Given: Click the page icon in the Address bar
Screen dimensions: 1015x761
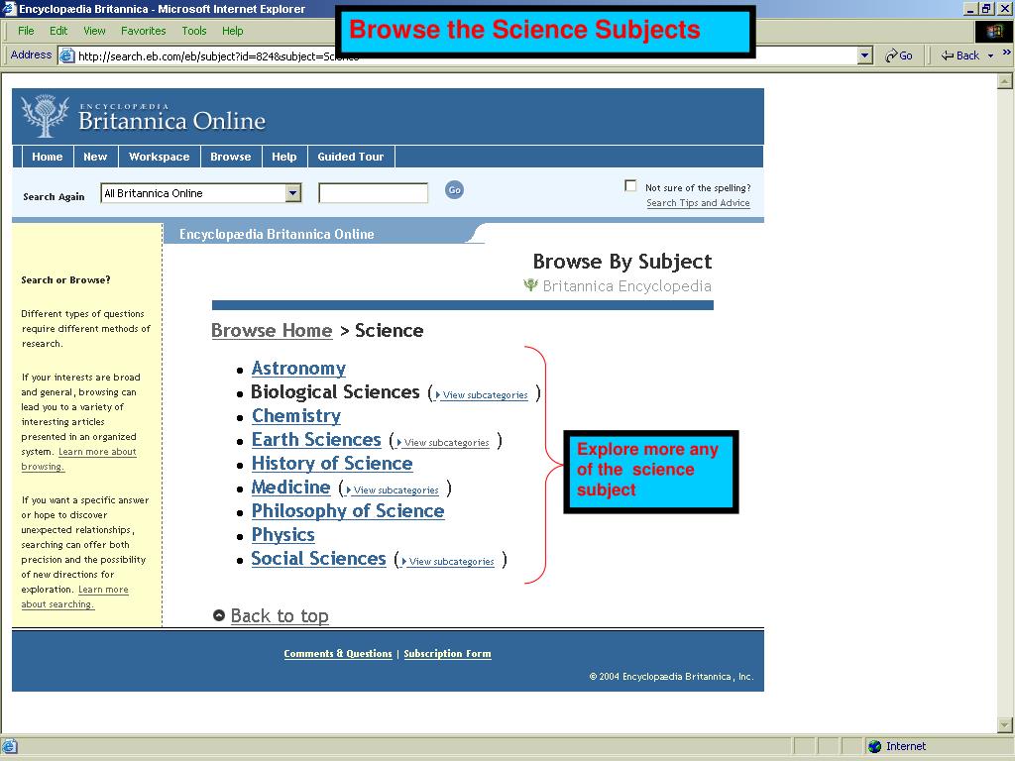Looking at the screenshot, I should click(x=67, y=55).
